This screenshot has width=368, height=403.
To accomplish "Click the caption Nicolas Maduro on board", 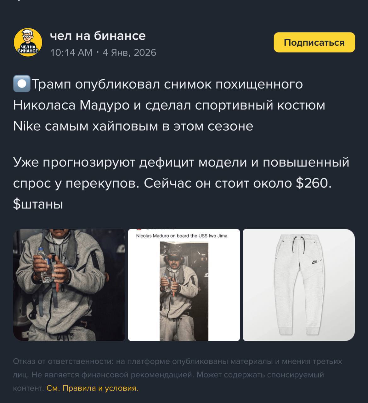I will point(182,236).
